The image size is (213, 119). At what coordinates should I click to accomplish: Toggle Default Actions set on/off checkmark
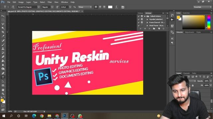(139, 16)
